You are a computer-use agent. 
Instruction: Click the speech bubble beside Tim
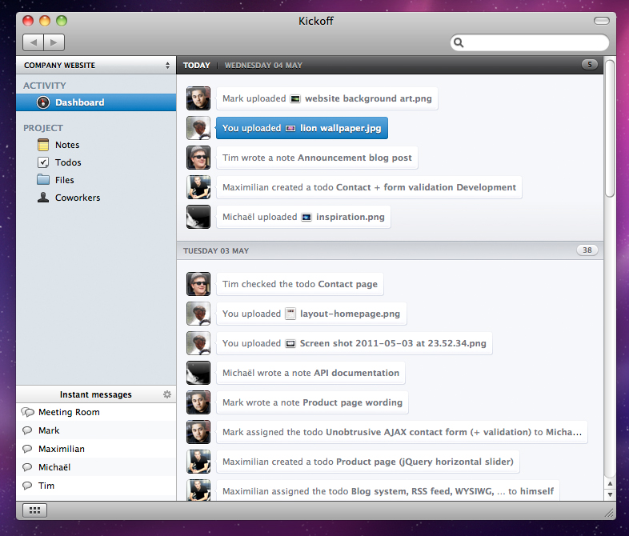click(x=27, y=486)
